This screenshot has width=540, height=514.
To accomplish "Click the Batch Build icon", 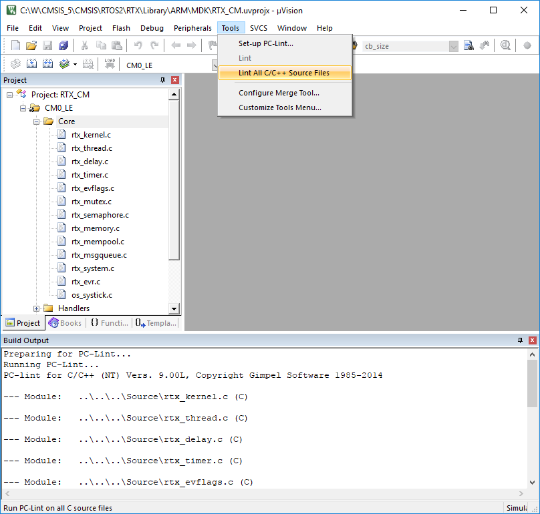I will pos(65,65).
